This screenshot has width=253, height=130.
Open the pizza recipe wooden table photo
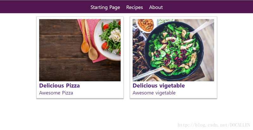pos(80,50)
